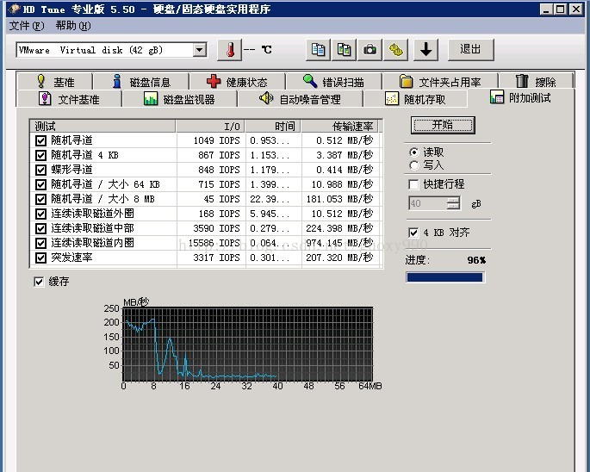Screen dimensions: 590x472
Task: Switch to the 随机存取 tab
Action: 415,99
